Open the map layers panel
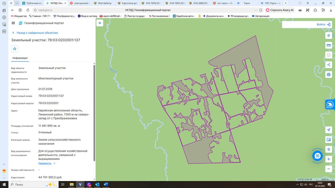The width and height of the screenshot is (335, 188). [x=329, y=35]
